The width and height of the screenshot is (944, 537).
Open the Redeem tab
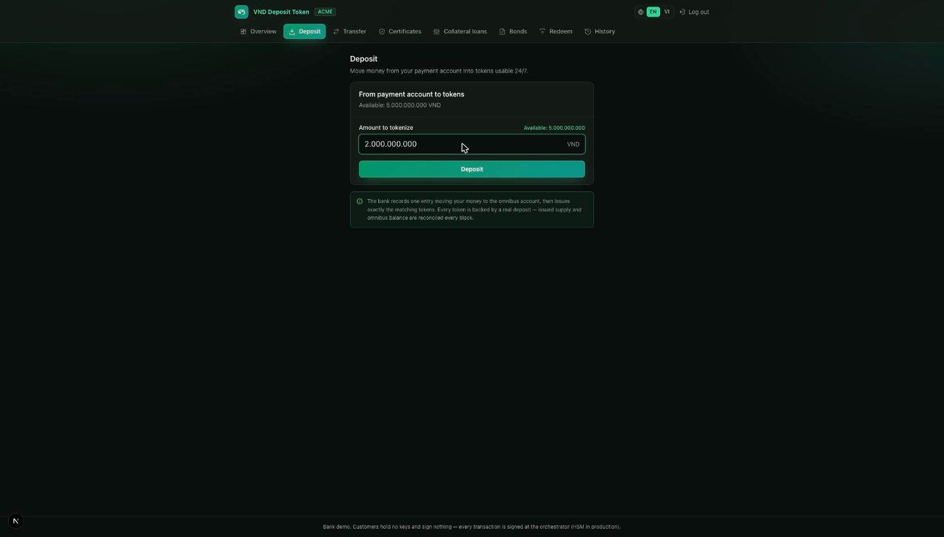(556, 31)
